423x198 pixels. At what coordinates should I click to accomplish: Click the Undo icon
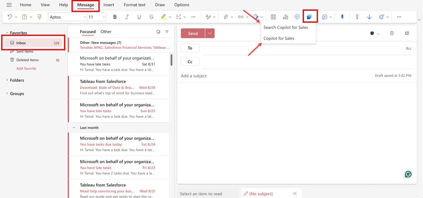pyautogui.click(x=10, y=17)
